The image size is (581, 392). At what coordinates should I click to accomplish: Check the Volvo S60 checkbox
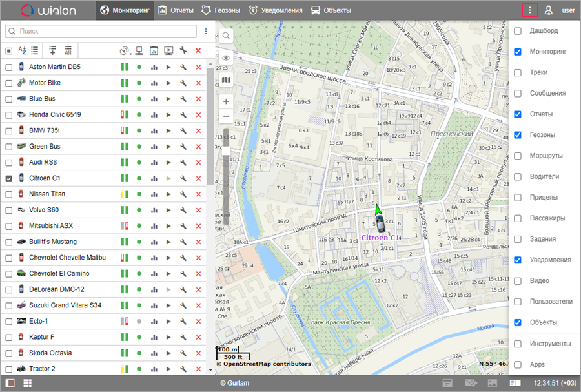pyautogui.click(x=9, y=211)
